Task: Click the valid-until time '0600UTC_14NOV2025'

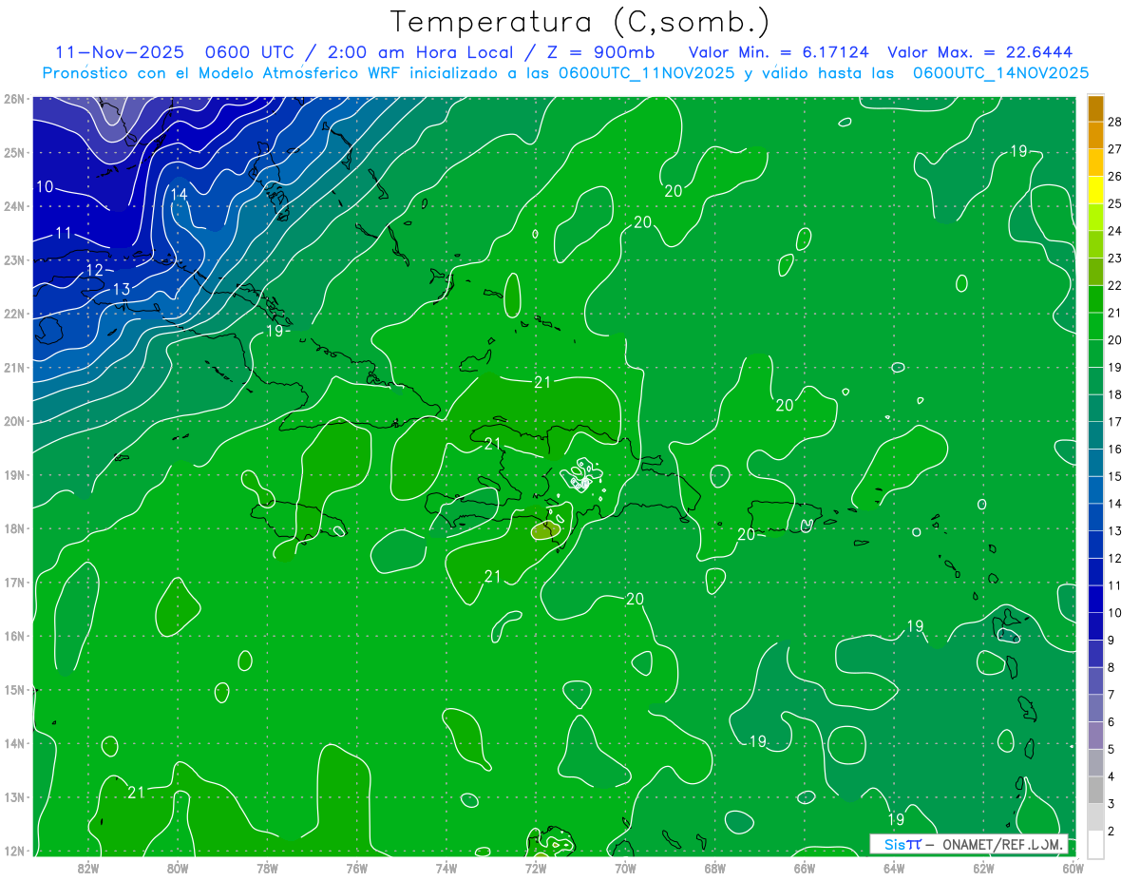Action: pyautogui.click(x=1000, y=73)
